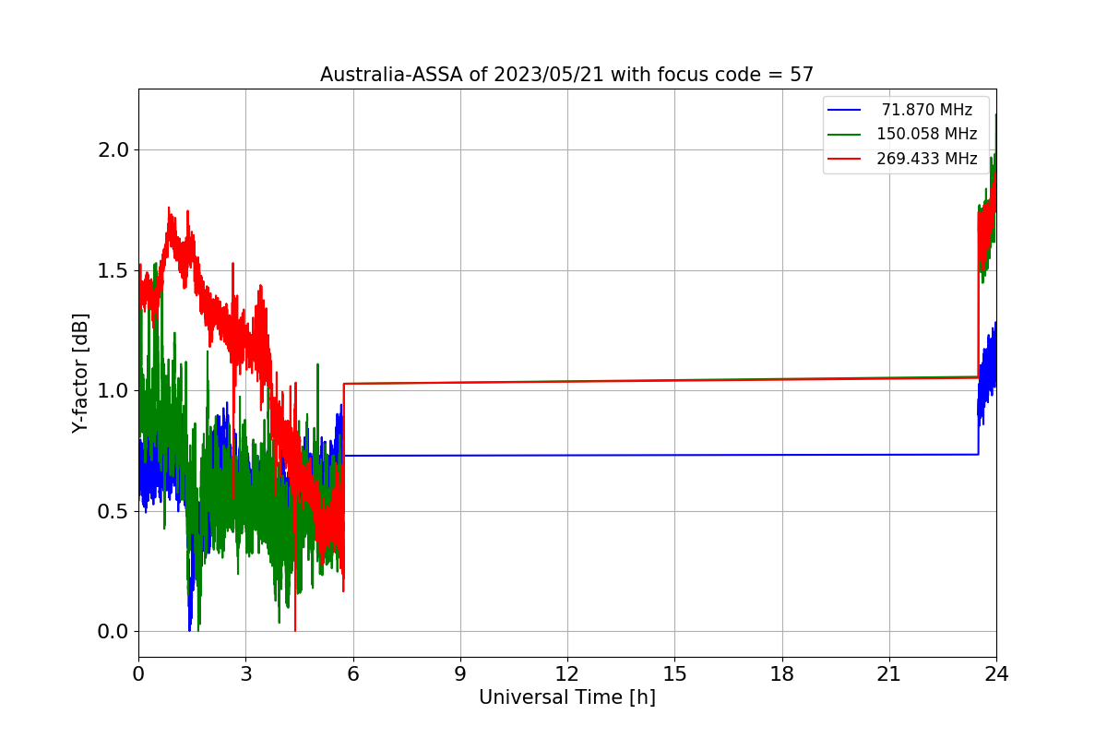Click x-axis tick label '0'

[138, 674]
